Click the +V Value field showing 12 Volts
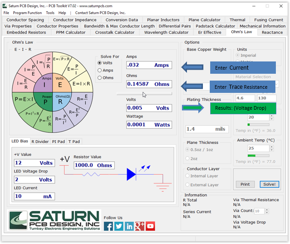This screenshot has width=290, height=244. pos(34,163)
